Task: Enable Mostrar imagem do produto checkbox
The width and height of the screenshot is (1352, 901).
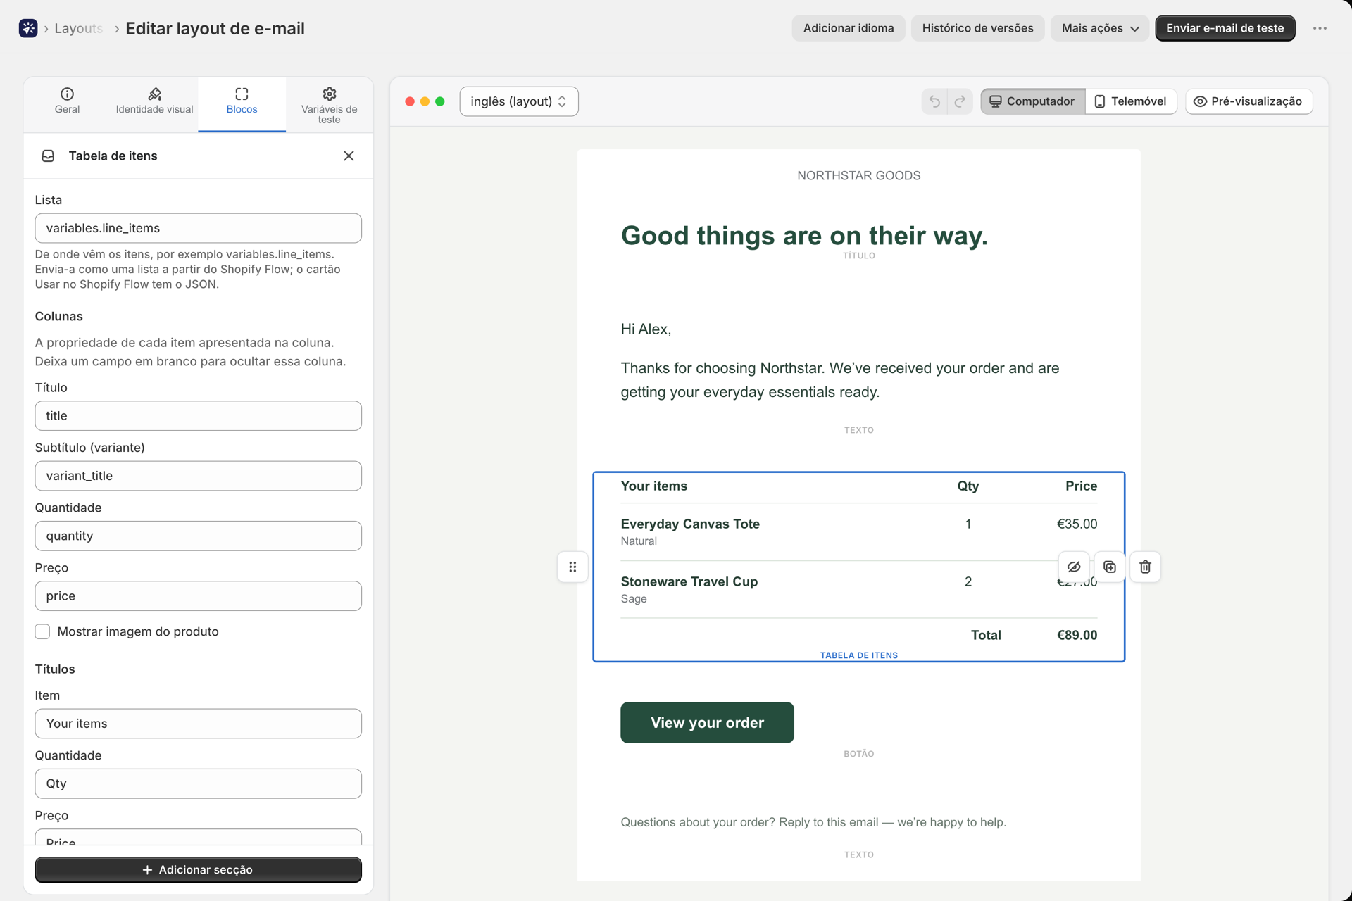Action: (42, 631)
